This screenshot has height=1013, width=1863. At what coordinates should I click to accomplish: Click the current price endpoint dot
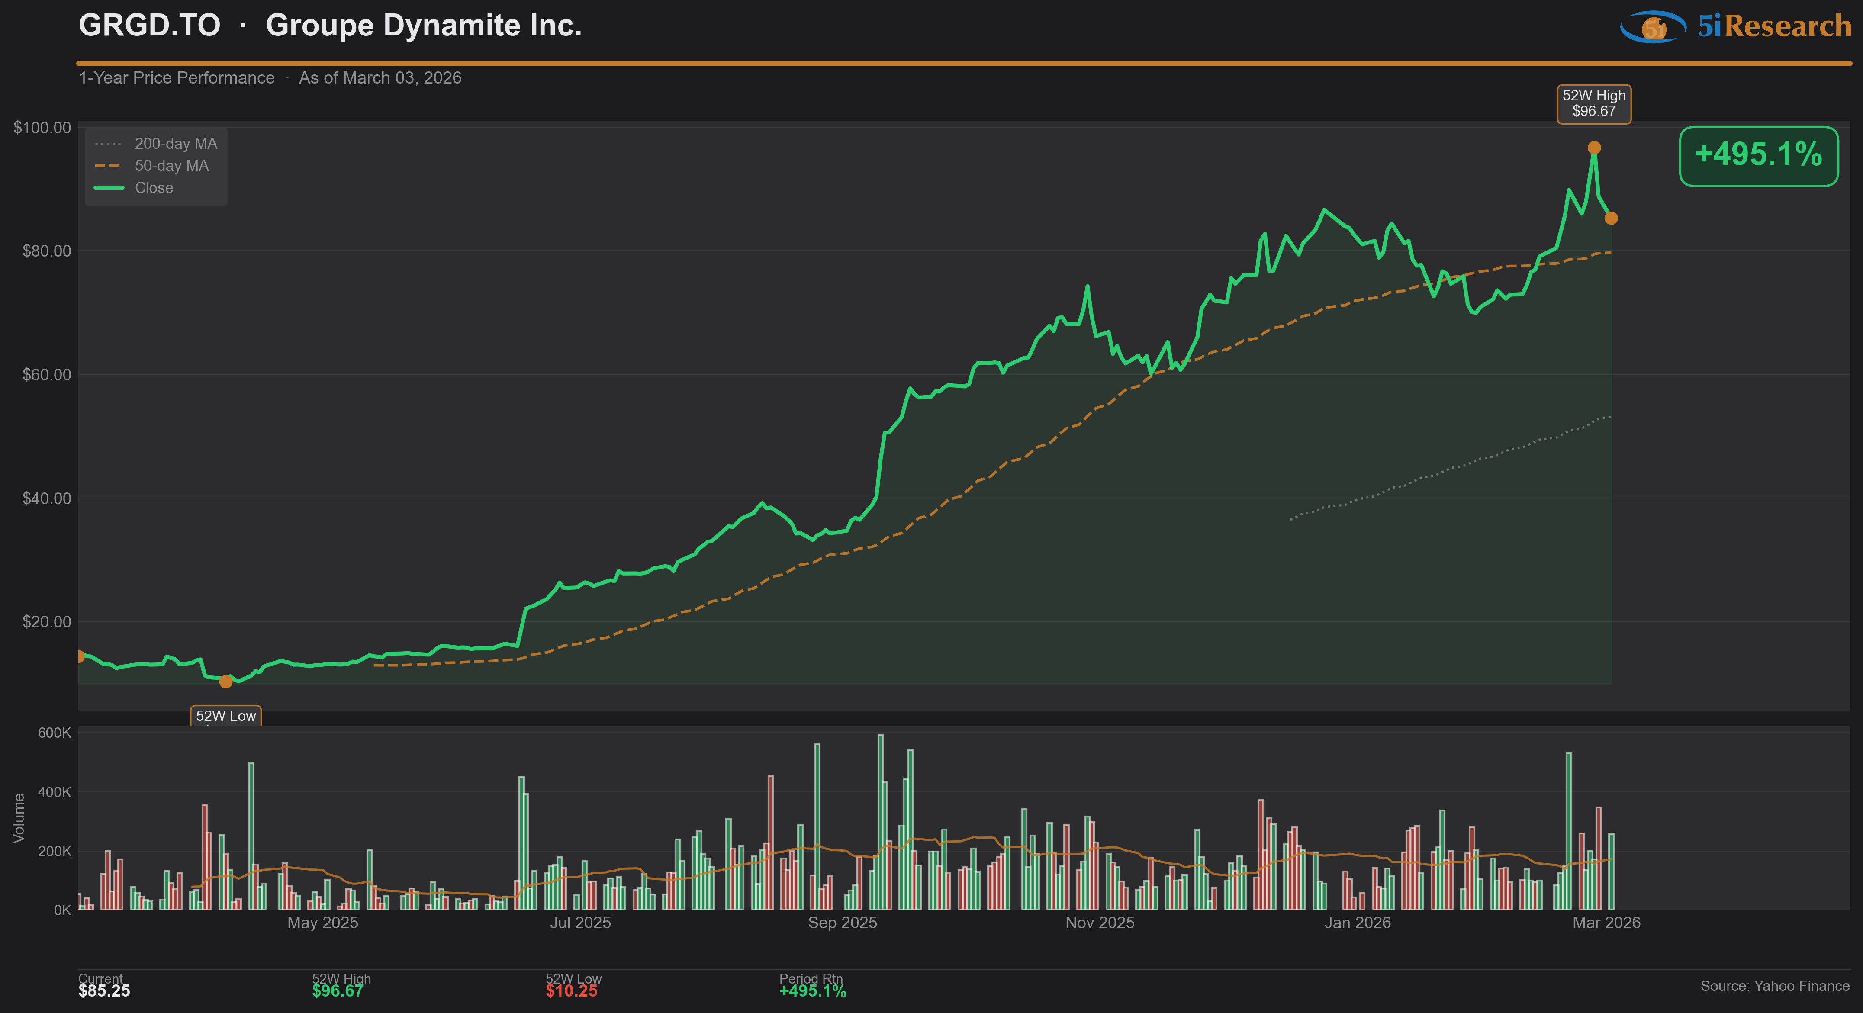(x=1611, y=219)
